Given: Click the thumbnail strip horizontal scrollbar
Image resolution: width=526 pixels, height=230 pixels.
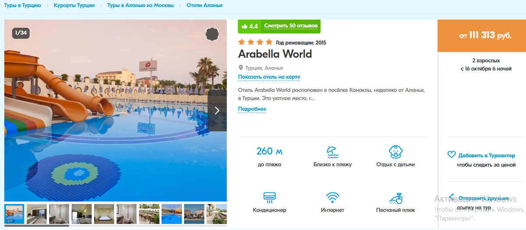Looking at the screenshot, I should pyautogui.click(x=37, y=226).
